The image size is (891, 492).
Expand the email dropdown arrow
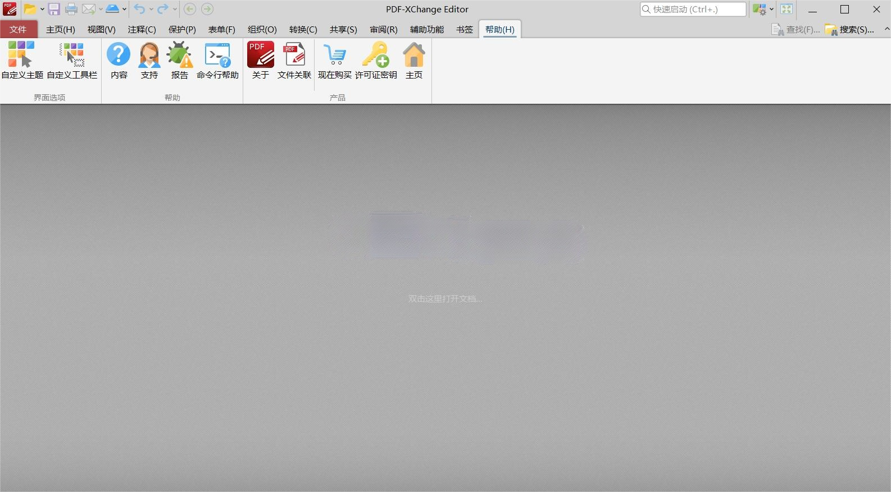pos(101,9)
